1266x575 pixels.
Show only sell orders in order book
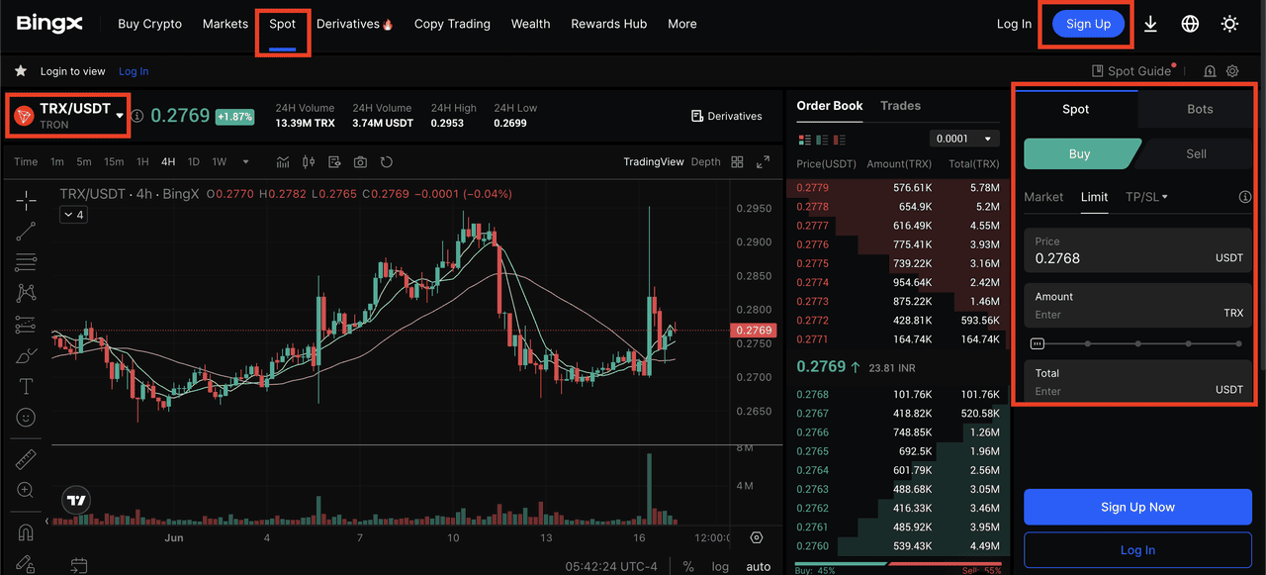click(840, 140)
